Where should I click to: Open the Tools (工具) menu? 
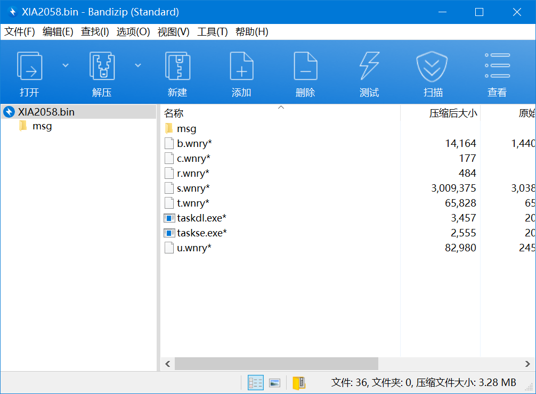[212, 32]
